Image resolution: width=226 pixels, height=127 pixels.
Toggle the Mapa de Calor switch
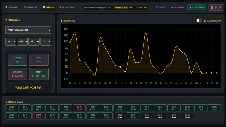199,21
